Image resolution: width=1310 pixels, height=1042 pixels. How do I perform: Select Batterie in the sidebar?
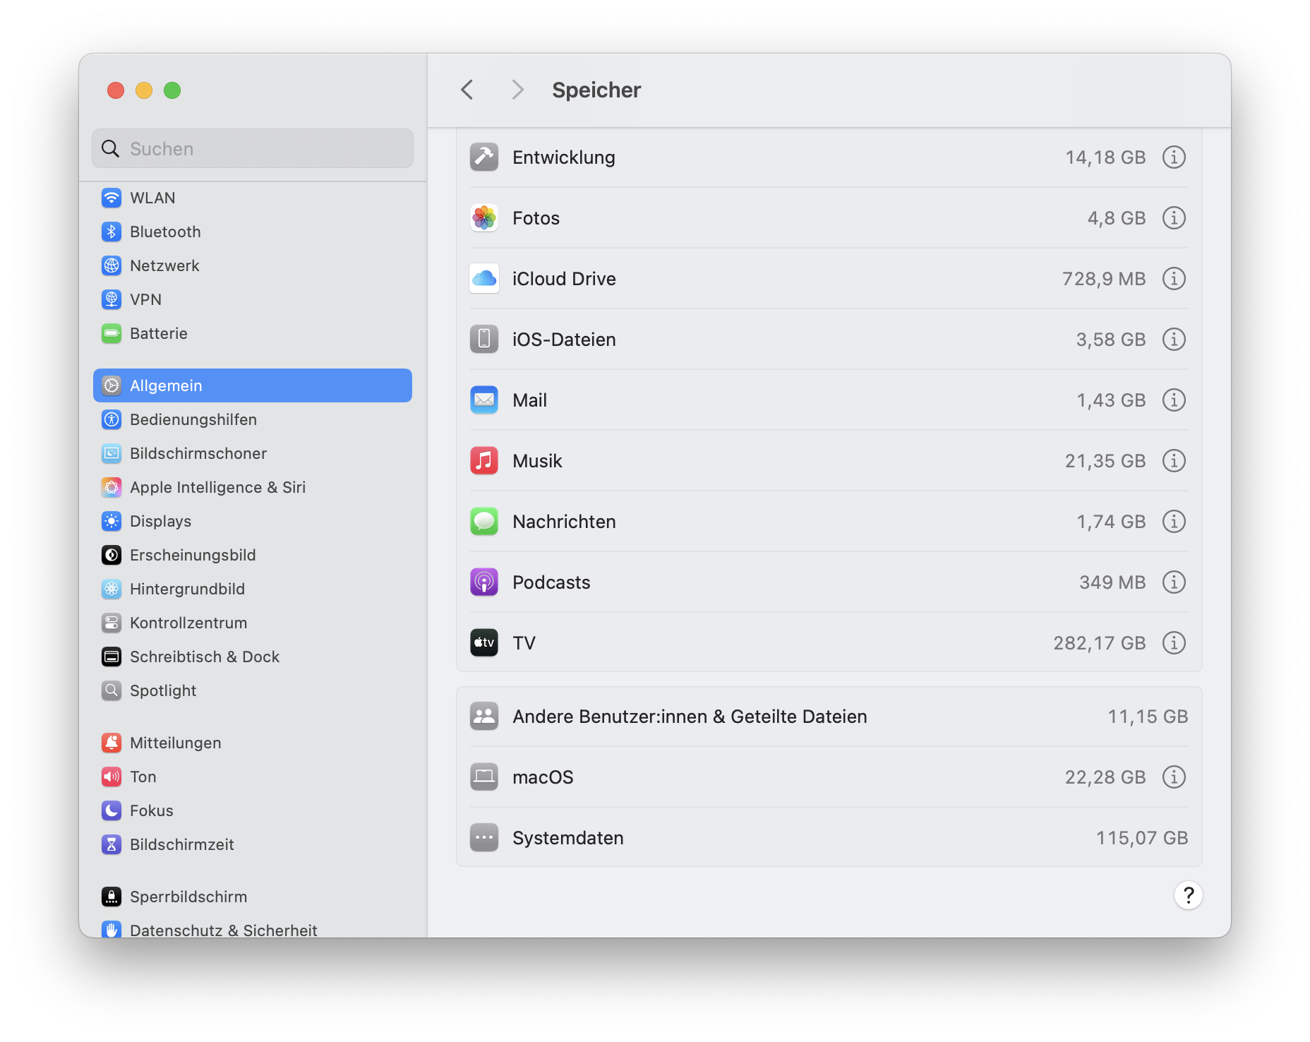[x=253, y=333]
